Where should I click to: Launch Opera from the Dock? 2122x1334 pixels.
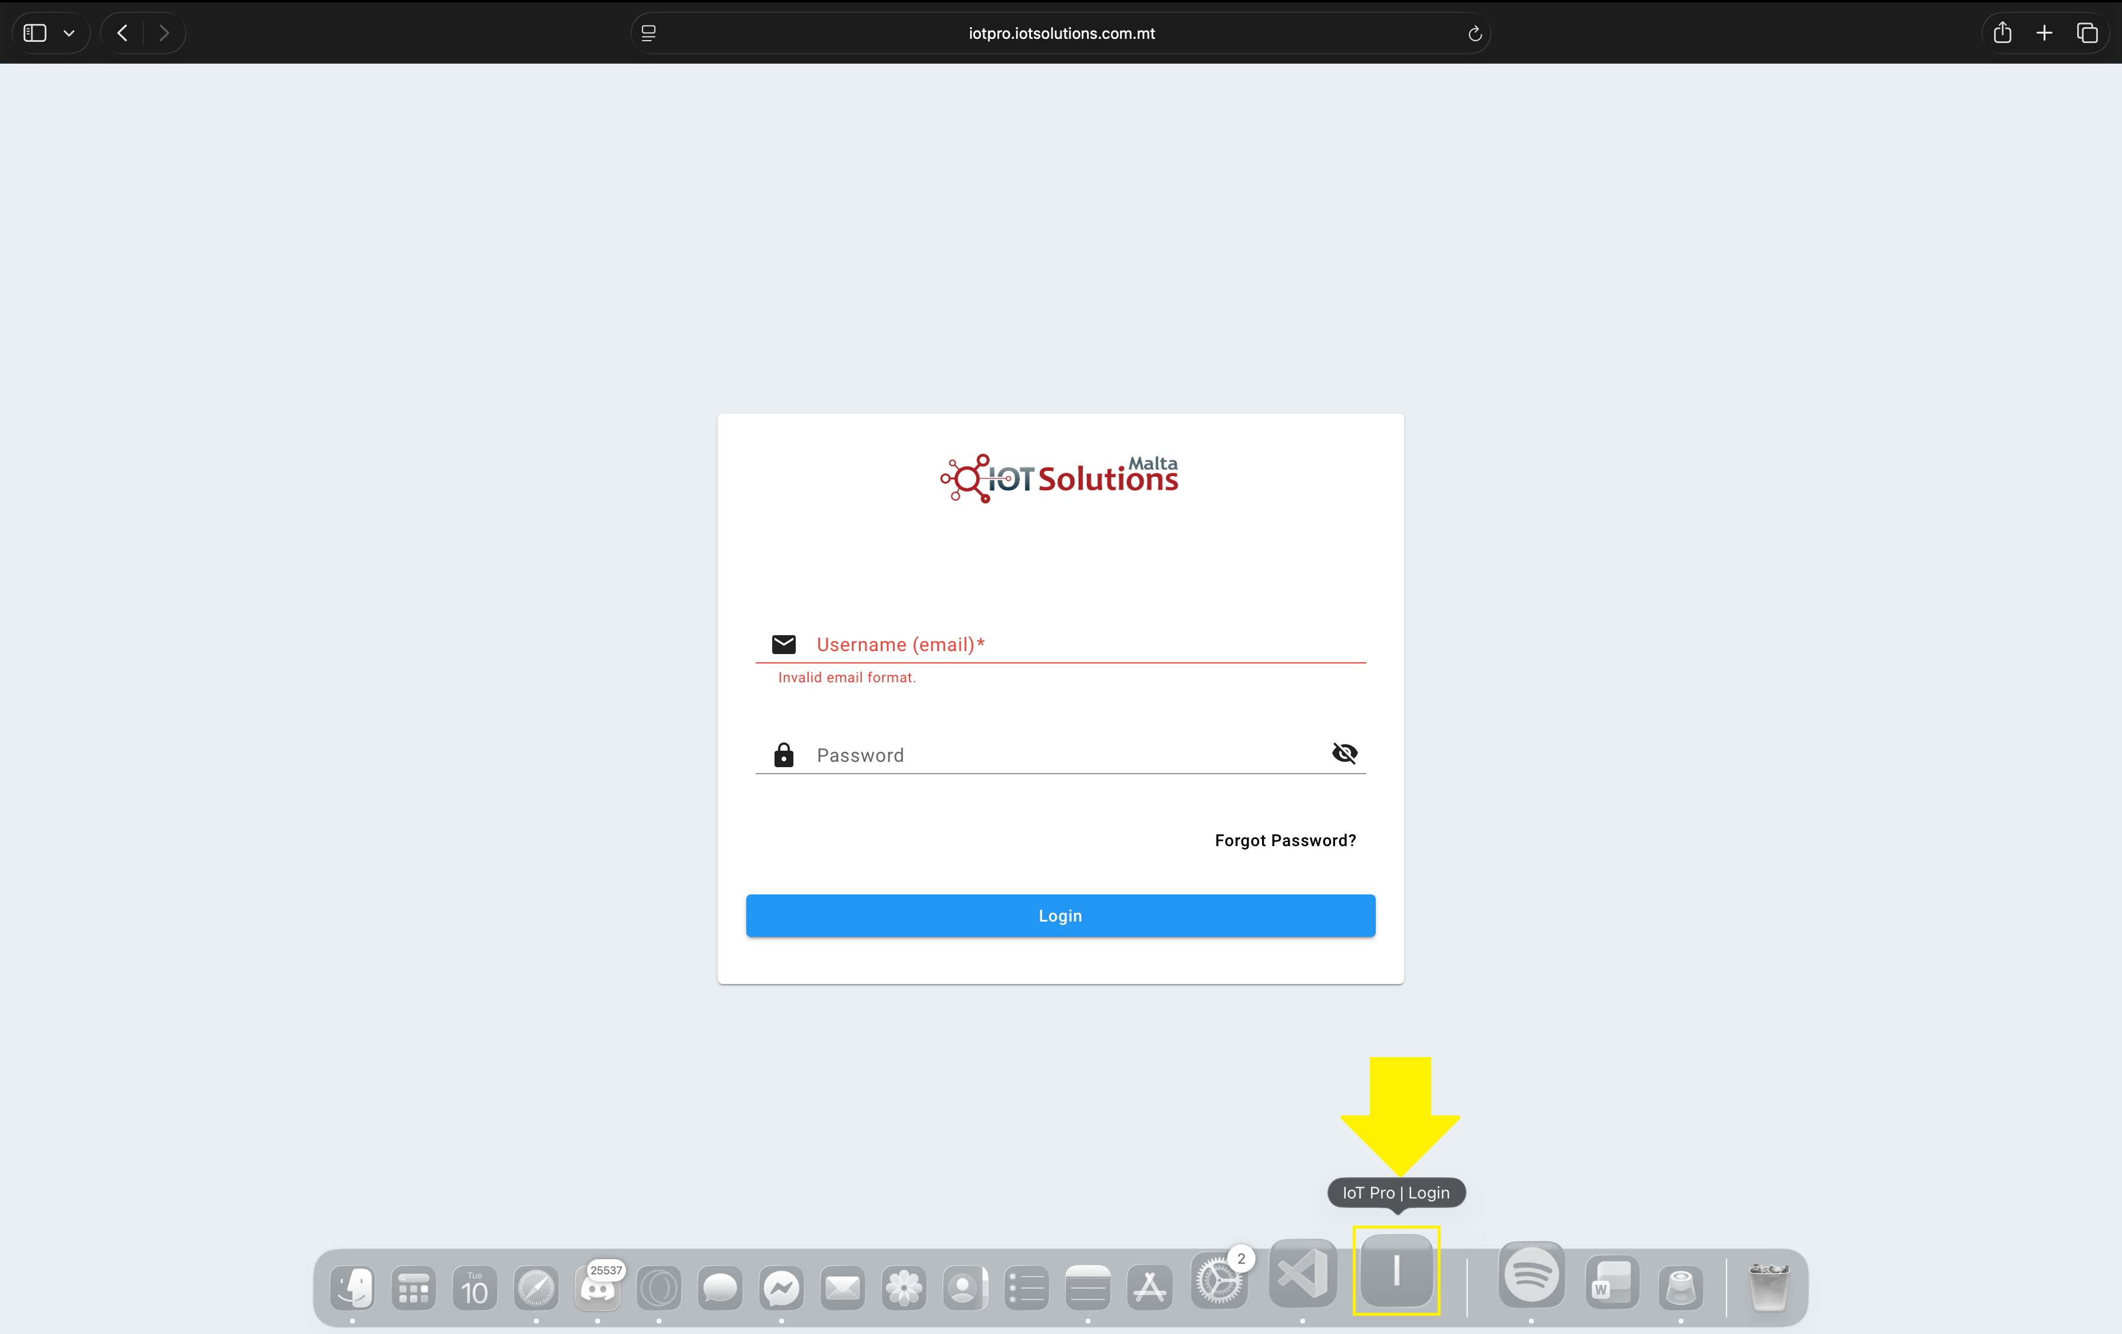(659, 1288)
